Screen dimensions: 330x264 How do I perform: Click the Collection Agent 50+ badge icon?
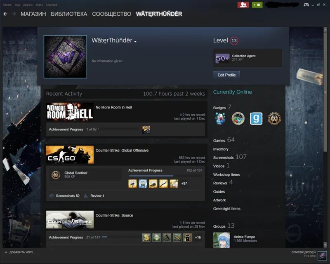click(222, 58)
